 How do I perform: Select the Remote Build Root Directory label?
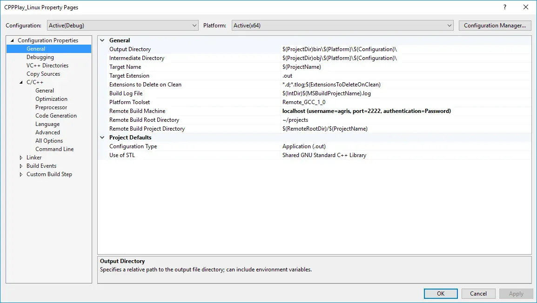[x=144, y=120]
